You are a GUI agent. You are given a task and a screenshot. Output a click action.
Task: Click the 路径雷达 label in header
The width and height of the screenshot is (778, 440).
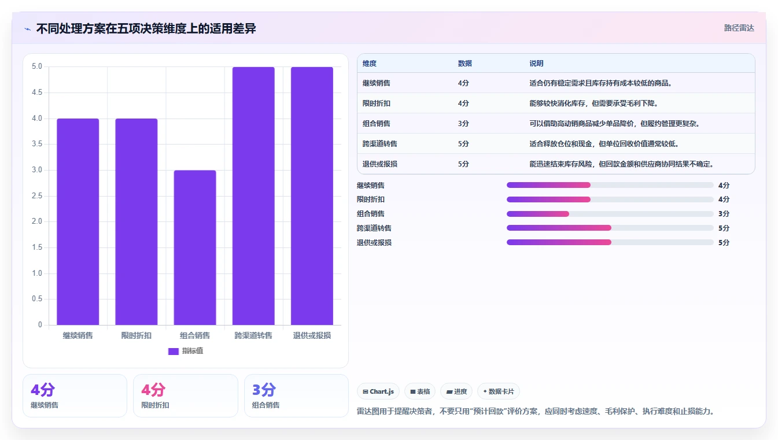(739, 28)
